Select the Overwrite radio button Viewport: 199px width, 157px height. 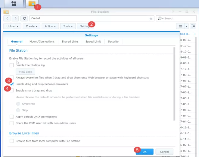tap(18, 104)
